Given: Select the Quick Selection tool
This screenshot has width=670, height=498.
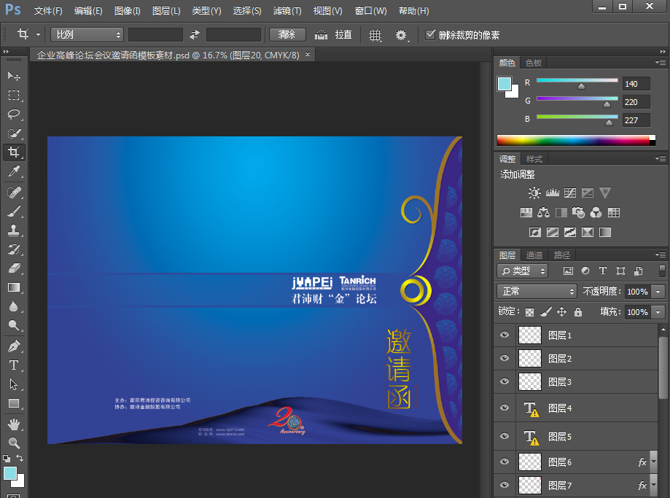Looking at the screenshot, I should pyautogui.click(x=14, y=133).
